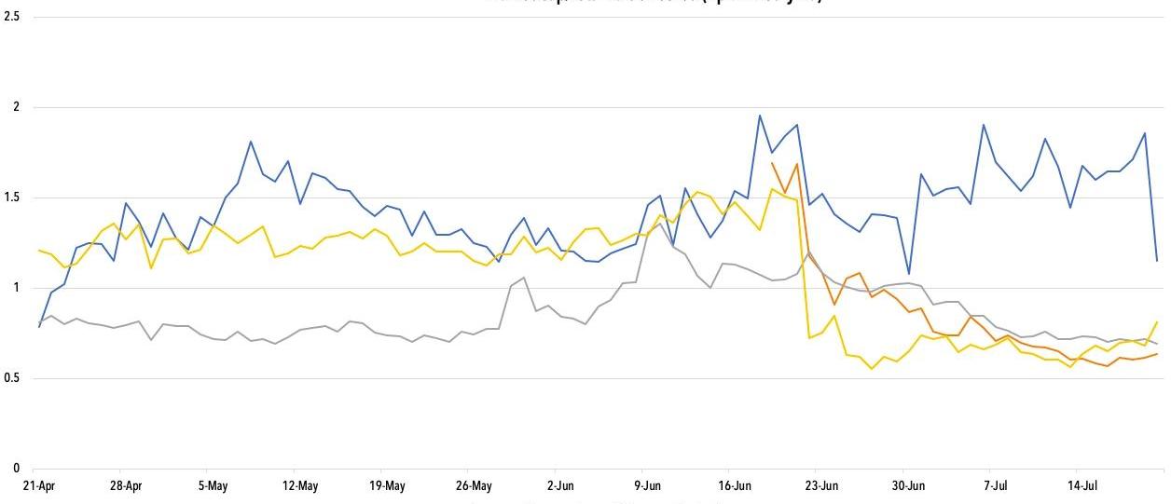The width and height of the screenshot is (1171, 504).
Task: Select the 26-May date label
Action: click(x=474, y=485)
